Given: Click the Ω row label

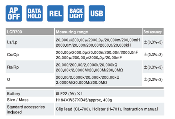Looking at the screenshot, I should [x=8, y=79].
